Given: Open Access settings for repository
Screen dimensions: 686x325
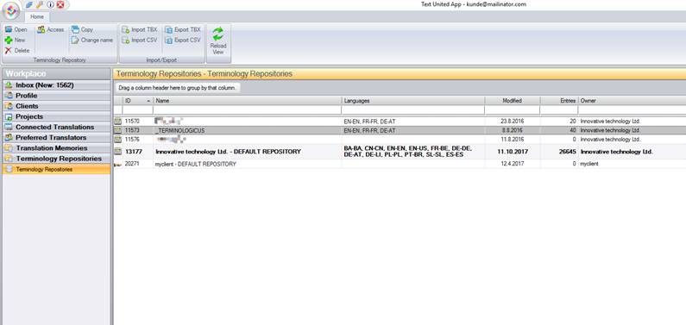Looking at the screenshot, I should (51, 29).
